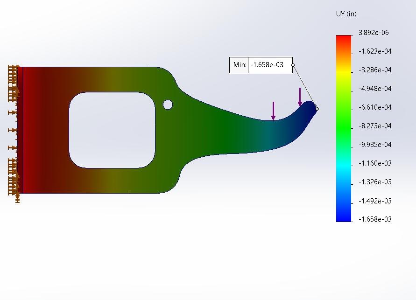Select the small circular hole in the part
This screenshot has height=300, width=416.
(168, 105)
